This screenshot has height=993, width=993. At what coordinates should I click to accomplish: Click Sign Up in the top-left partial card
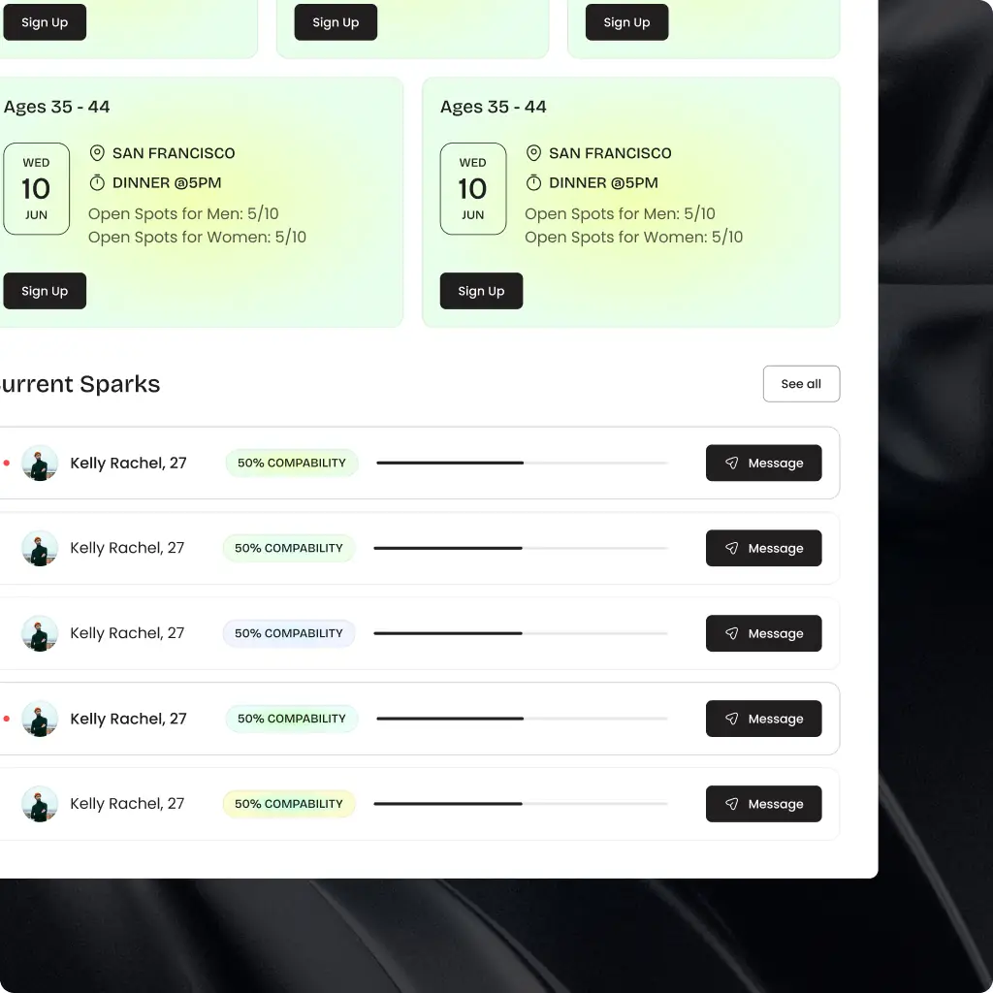pyautogui.click(x=45, y=22)
